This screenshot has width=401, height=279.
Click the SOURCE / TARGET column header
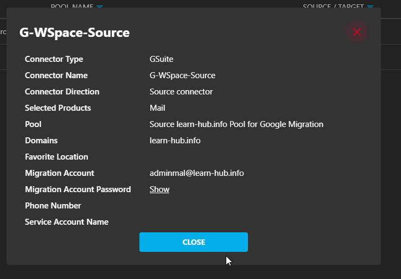pyautogui.click(x=333, y=7)
